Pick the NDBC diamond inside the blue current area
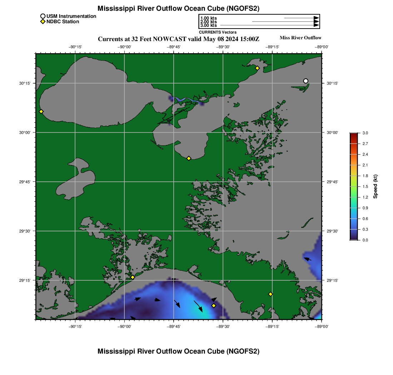Viewport: 393px width, 375px height. [x=214, y=305]
